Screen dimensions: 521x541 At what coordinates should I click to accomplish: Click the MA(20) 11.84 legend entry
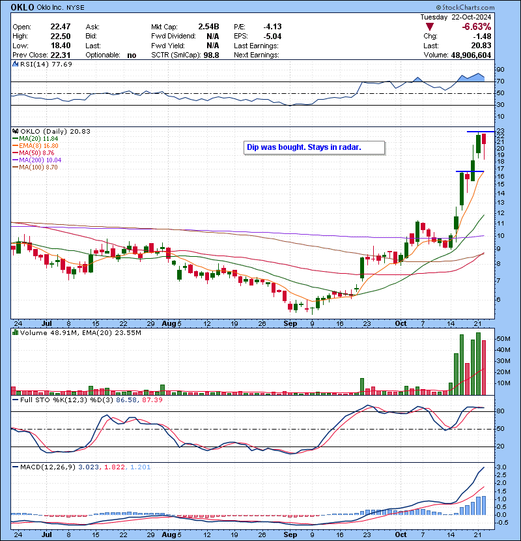coord(35,139)
